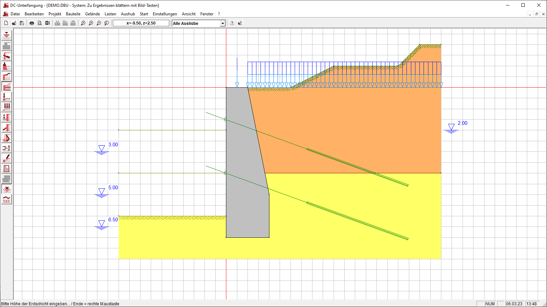This screenshot has width=547, height=307.
Task: Select the anchor tool in left toolbar
Action: pyautogui.click(x=6, y=56)
